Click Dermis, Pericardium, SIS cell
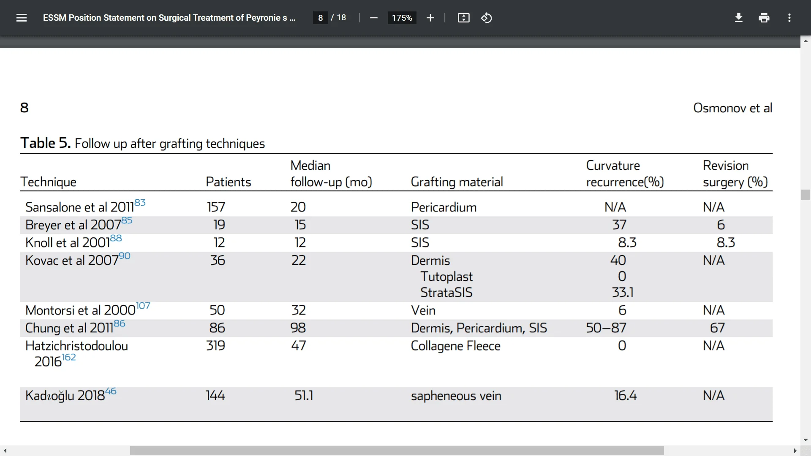Image resolution: width=811 pixels, height=456 pixels. click(479, 328)
